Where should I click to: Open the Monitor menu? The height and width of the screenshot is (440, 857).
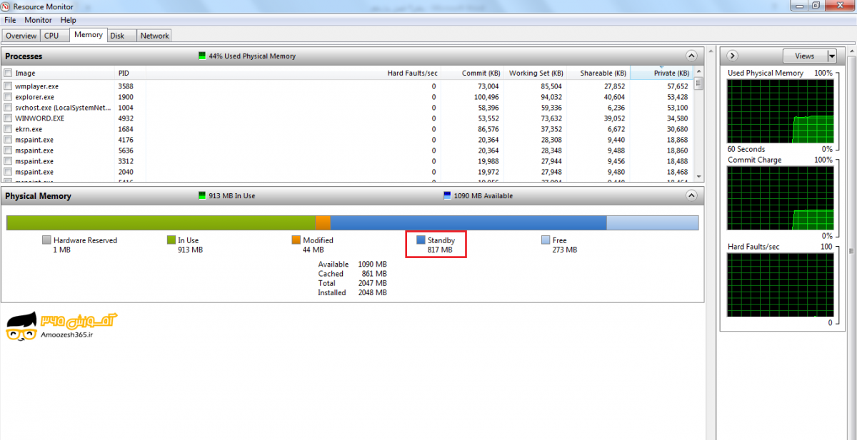[38, 20]
